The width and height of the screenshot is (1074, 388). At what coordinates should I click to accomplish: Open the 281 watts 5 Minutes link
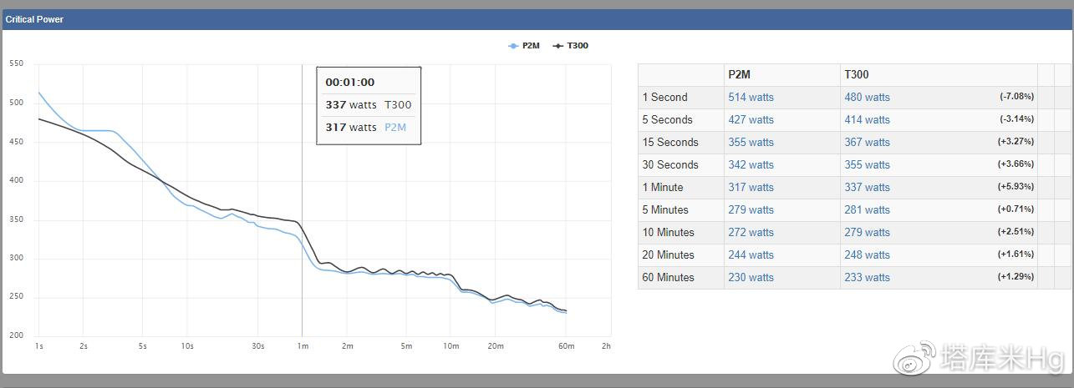[867, 210]
